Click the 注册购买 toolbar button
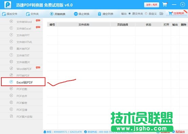This screenshot has width=188, height=134. [x=176, y=13]
